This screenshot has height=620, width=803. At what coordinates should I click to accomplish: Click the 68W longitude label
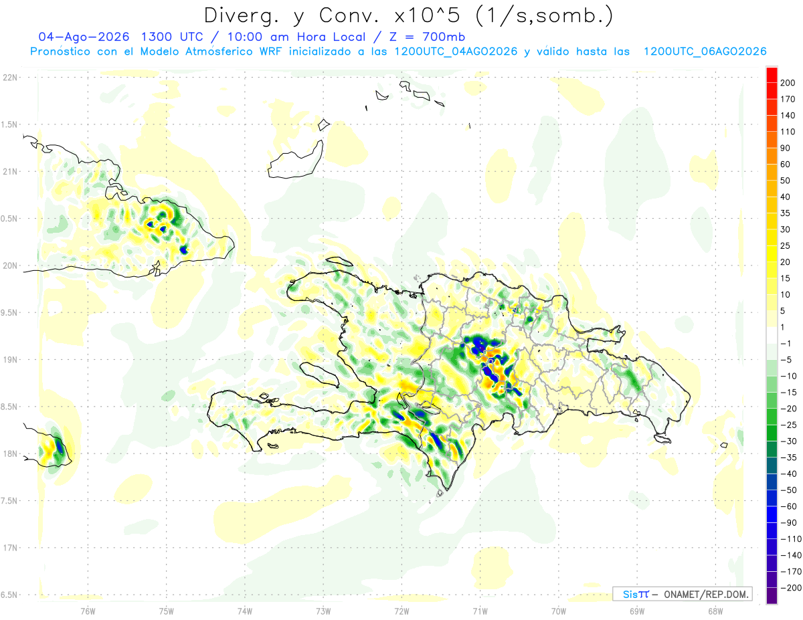point(715,611)
